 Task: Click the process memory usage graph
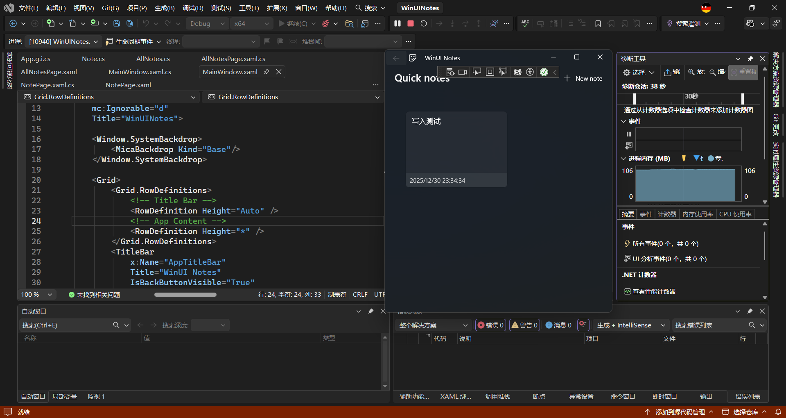coord(685,184)
